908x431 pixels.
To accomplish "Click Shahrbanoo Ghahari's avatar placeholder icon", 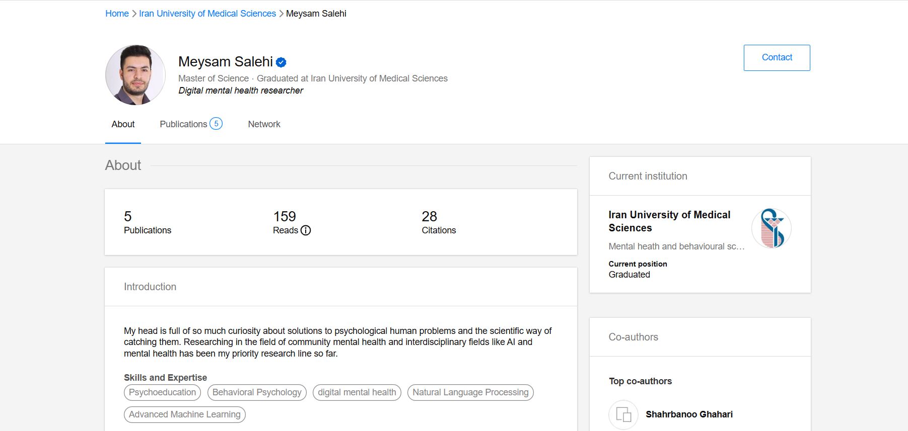I will coord(623,414).
